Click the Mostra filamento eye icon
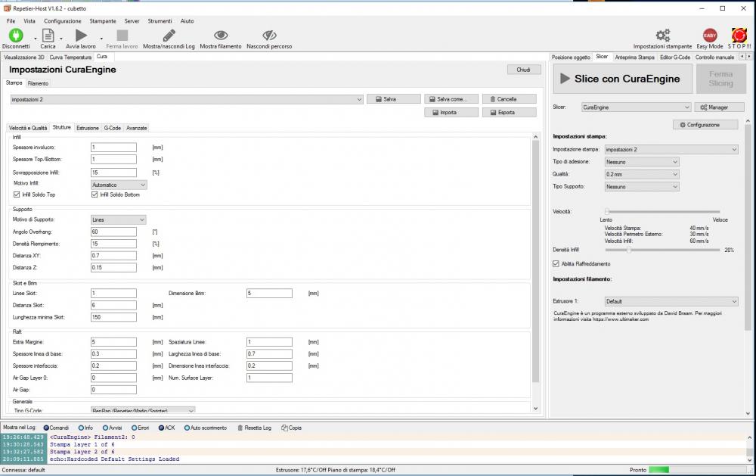 pyautogui.click(x=221, y=36)
